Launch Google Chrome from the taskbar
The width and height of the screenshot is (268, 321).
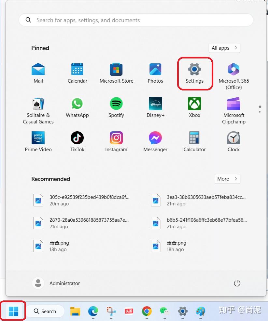(x=147, y=312)
